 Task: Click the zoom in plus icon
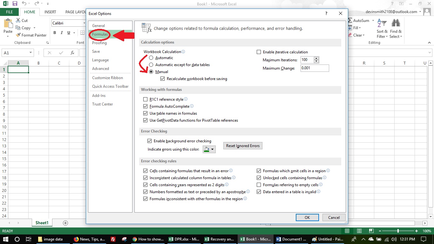pos(417,231)
